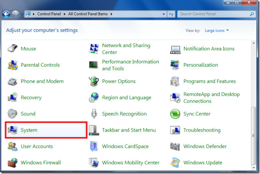260x174 pixels.
Task: Click Sync Center text link
Action: (197, 114)
